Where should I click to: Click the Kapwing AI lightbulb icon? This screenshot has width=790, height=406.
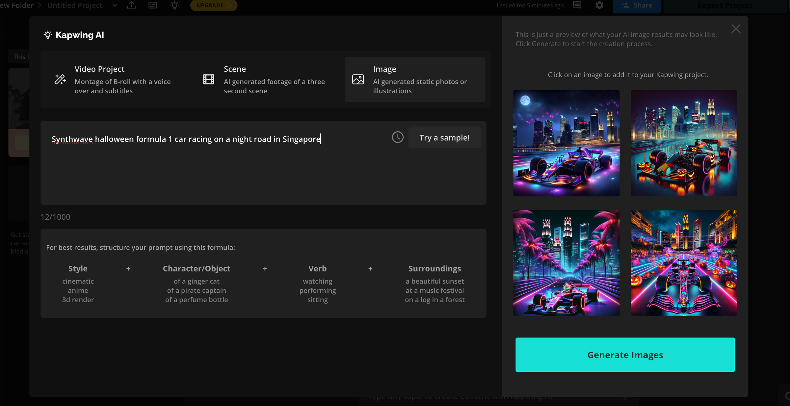[48, 34]
